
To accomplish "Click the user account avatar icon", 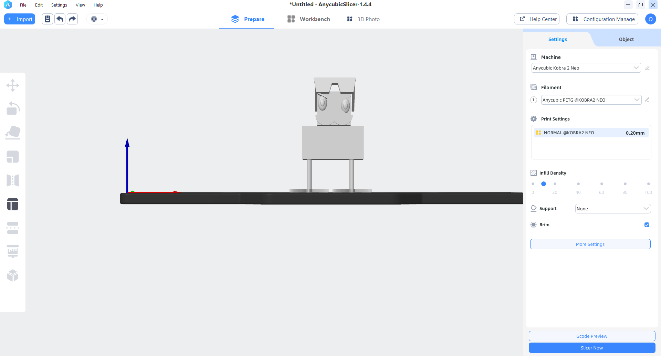I will coord(650,19).
